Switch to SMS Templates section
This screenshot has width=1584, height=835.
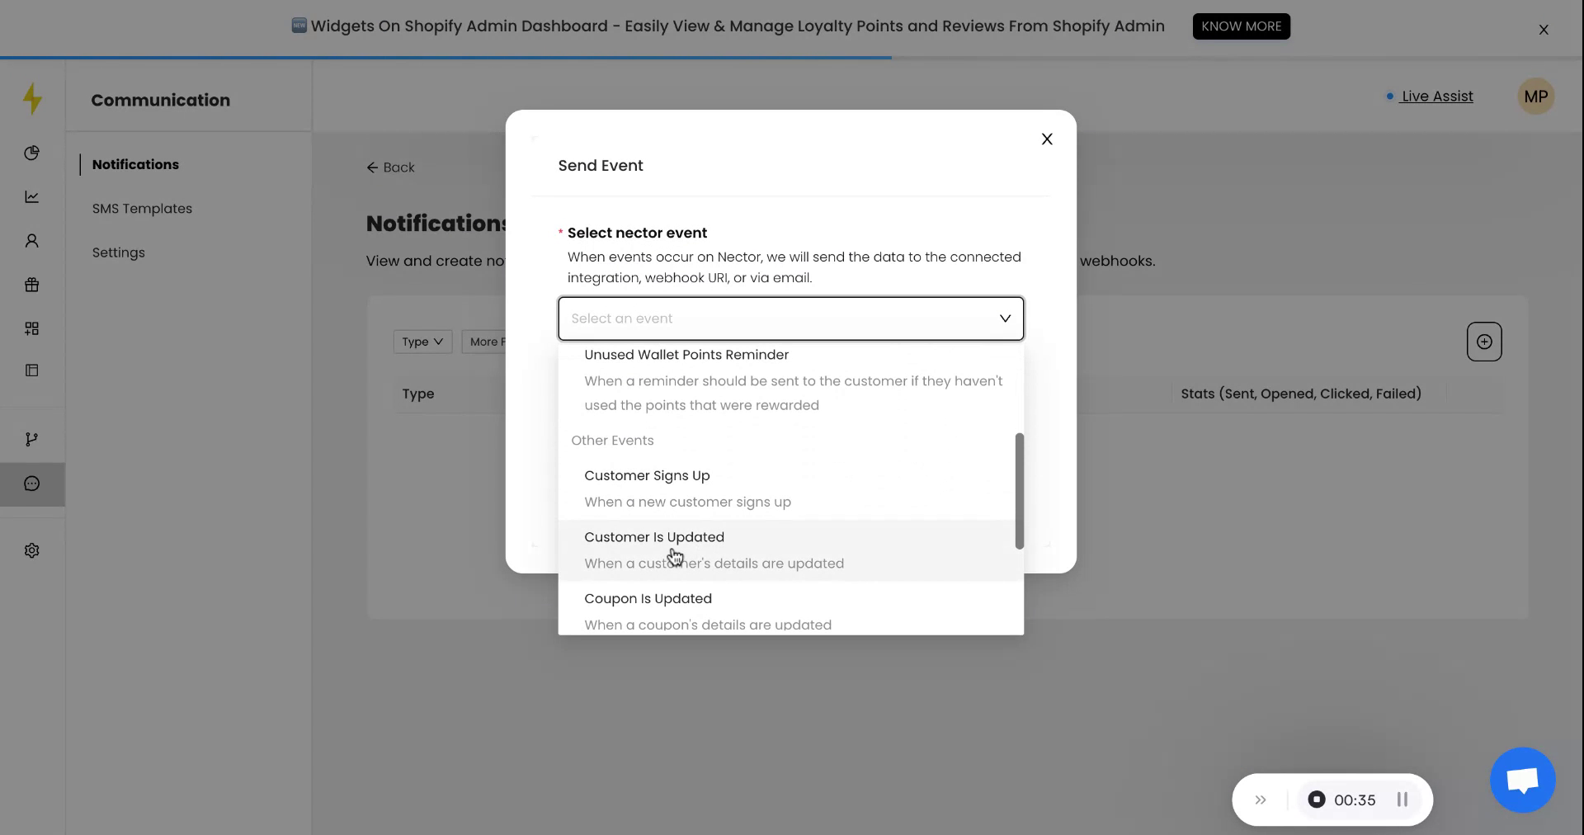click(141, 208)
